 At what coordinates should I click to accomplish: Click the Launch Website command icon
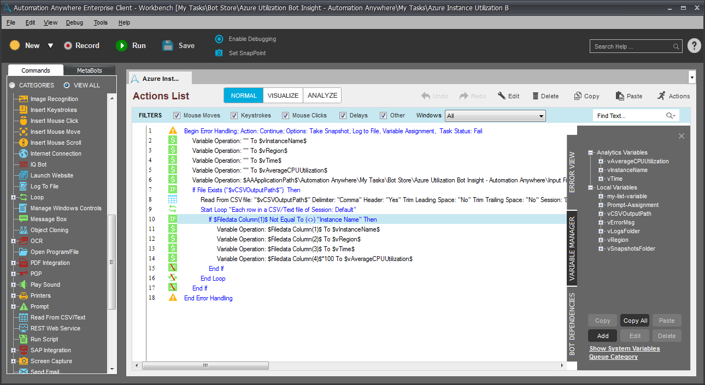[23, 175]
